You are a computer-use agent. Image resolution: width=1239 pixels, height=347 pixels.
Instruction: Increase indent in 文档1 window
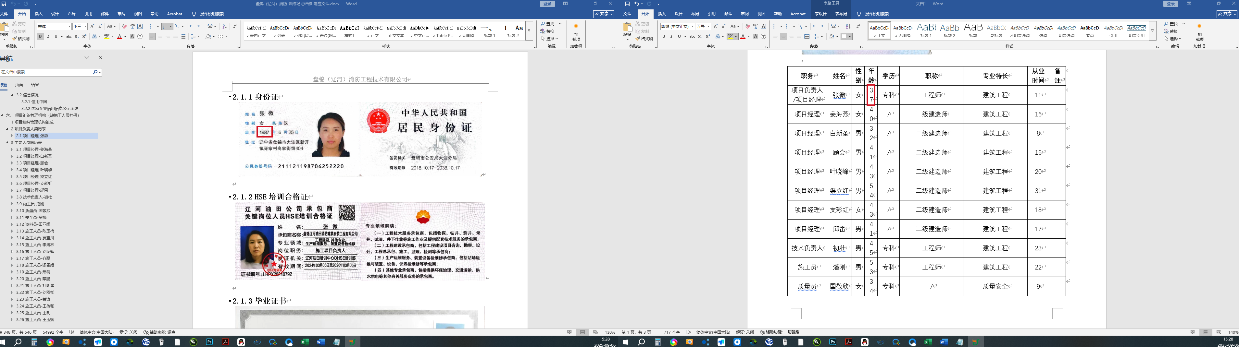pyautogui.click(x=823, y=27)
